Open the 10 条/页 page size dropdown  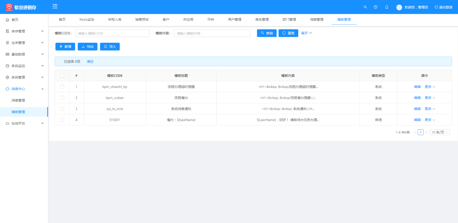(440, 132)
